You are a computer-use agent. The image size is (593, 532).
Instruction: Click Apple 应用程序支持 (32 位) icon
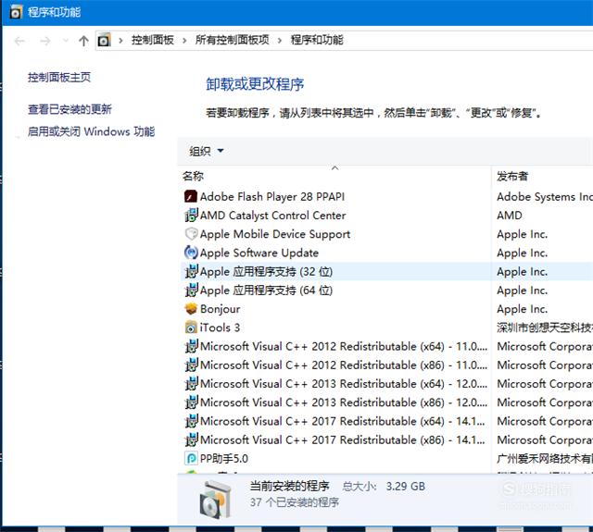pos(191,271)
